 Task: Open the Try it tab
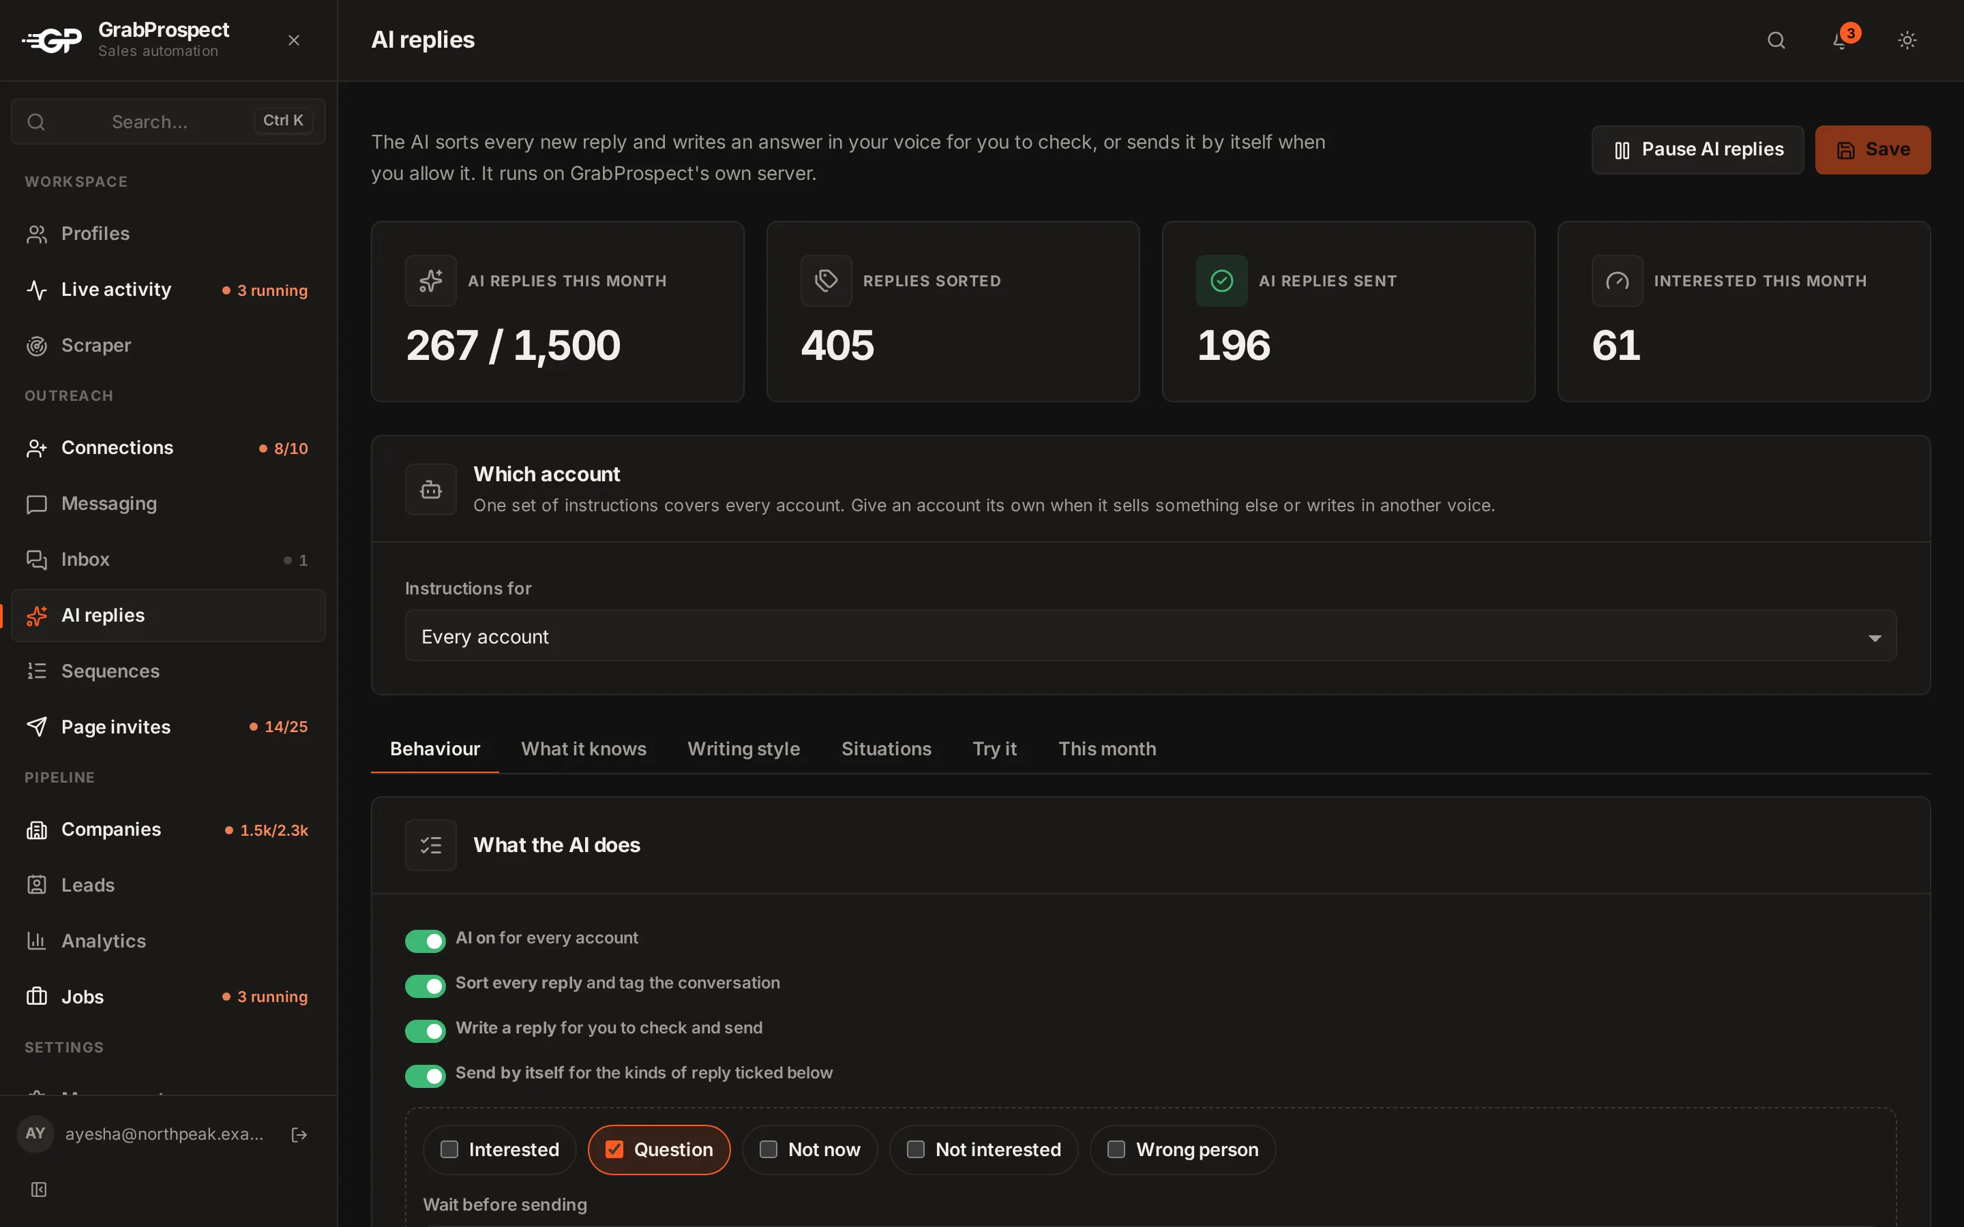click(x=994, y=749)
